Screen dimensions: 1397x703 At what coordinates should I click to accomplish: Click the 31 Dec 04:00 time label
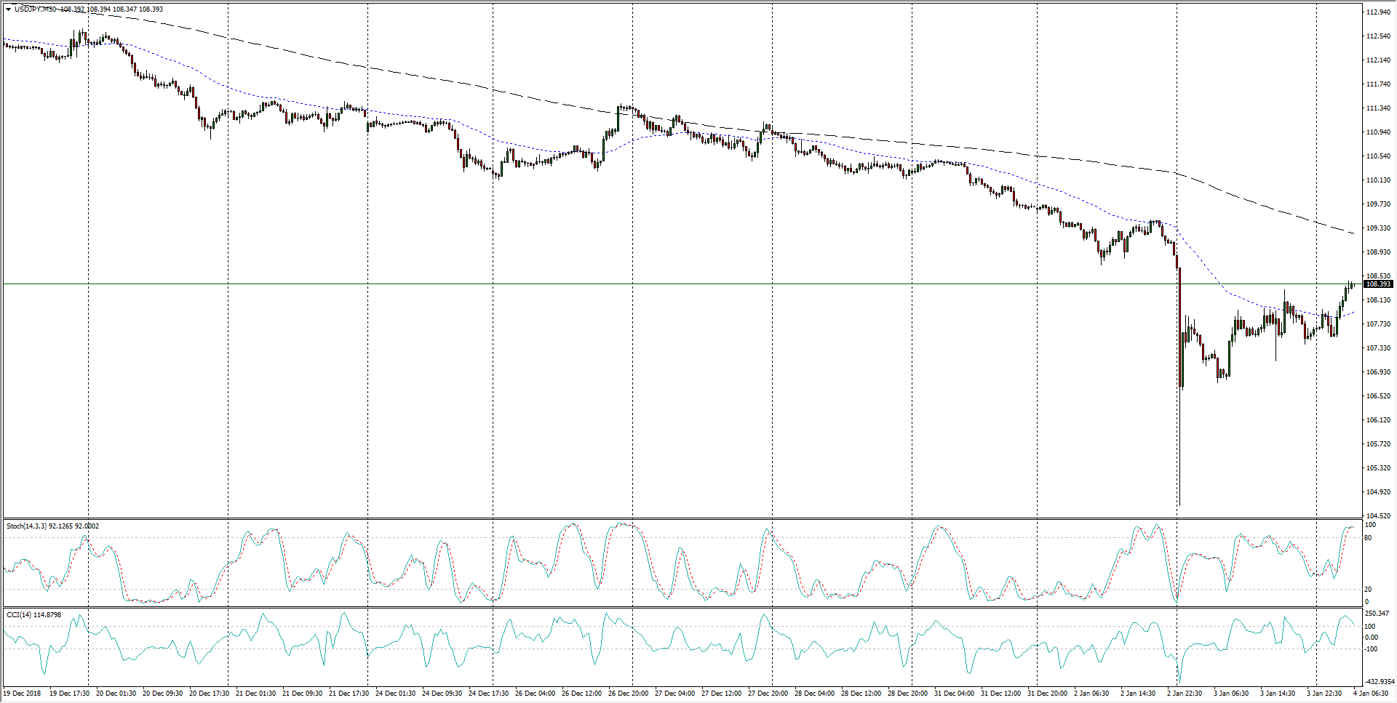click(x=954, y=693)
